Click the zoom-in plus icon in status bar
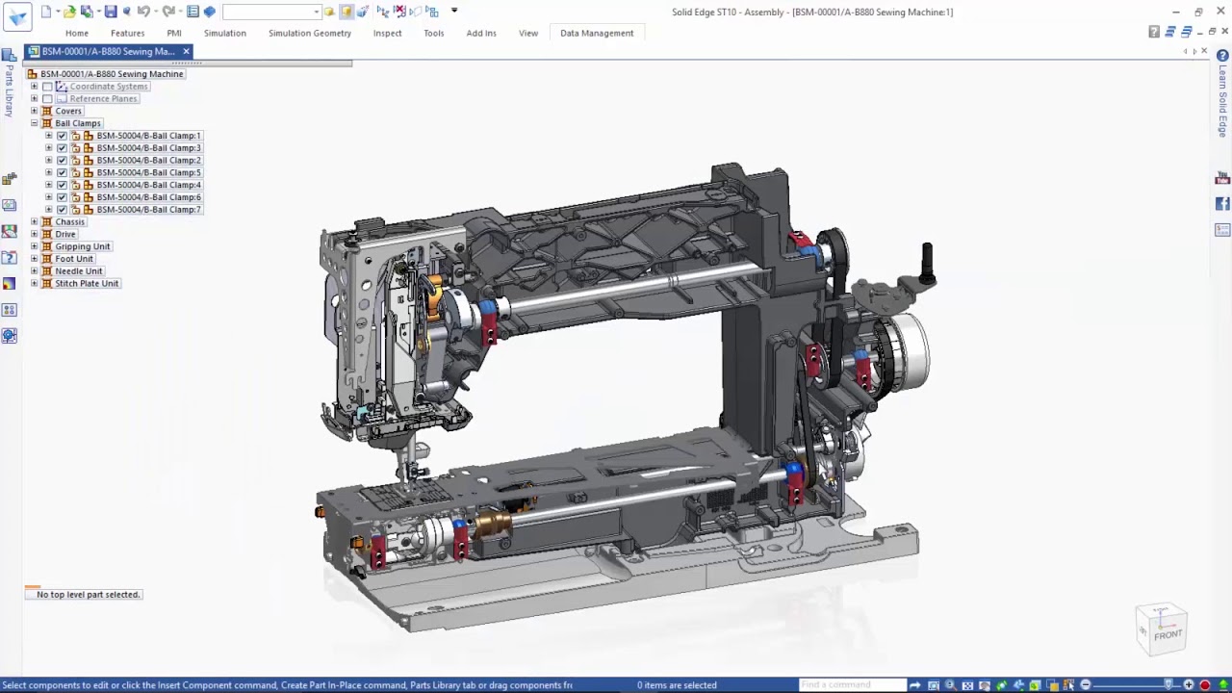This screenshot has width=1232, height=693. tap(1189, 685)
